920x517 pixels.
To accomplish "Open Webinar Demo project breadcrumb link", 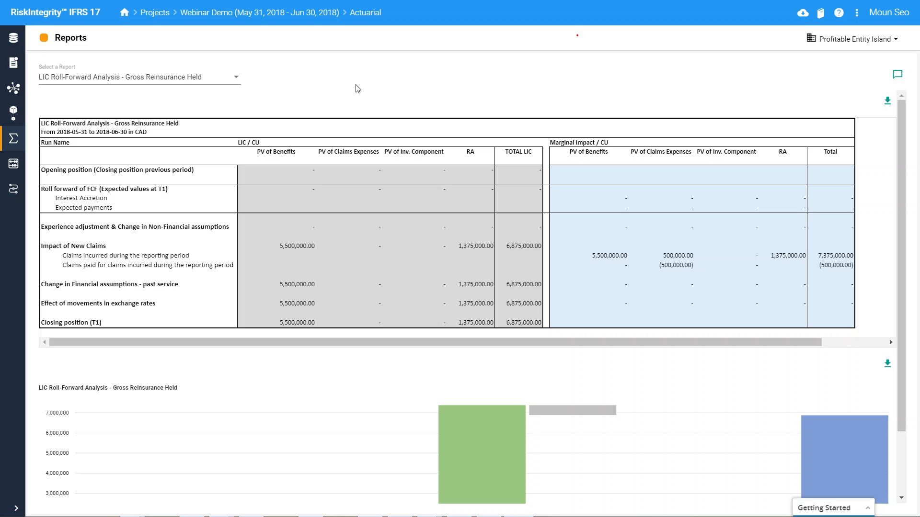I will coord(259,13).
